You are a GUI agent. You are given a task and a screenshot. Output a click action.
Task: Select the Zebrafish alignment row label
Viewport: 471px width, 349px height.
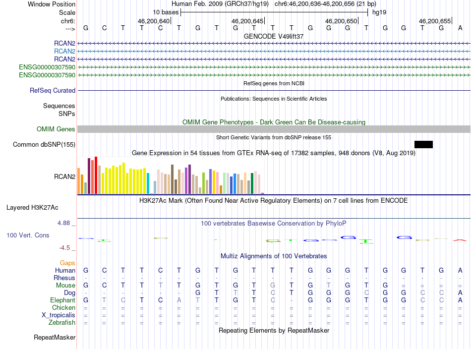(62, 322)
